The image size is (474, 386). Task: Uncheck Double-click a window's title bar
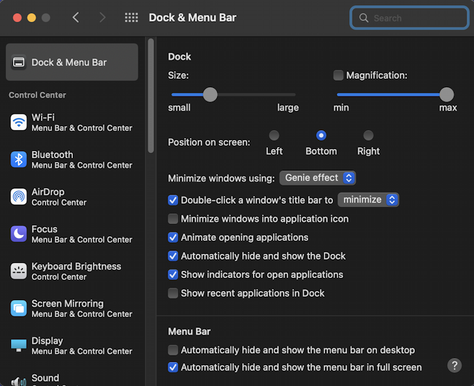click(x=173, y=200)
